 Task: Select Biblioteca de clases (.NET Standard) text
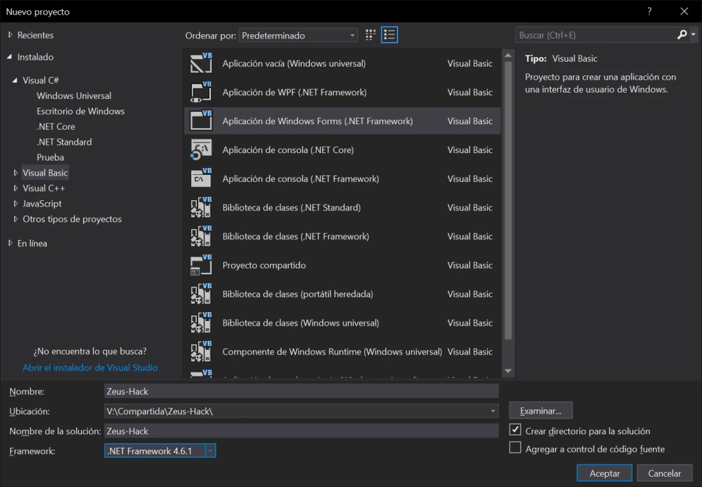[x=291, y=207]
